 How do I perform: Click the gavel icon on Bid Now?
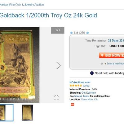pyautogui.click(x=102, y=55)
